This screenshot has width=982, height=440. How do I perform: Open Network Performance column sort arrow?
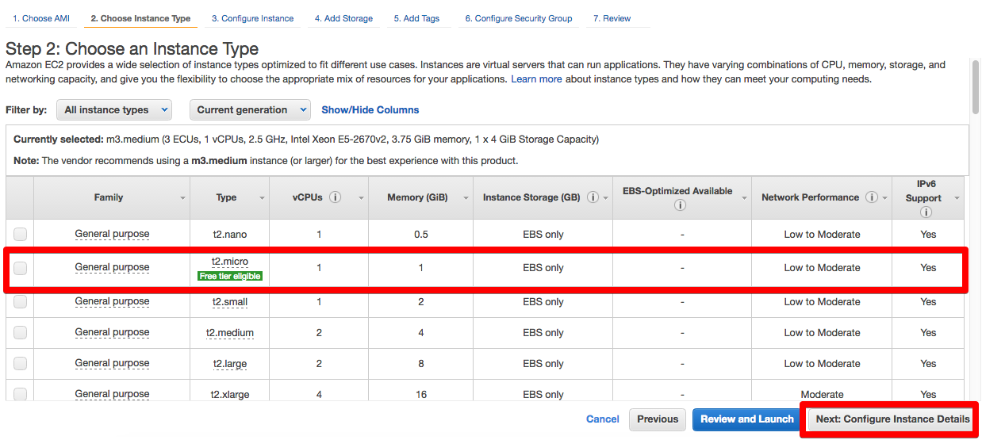tap(884, 198)
